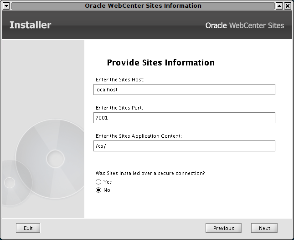Click the Oracle WebCenter Sites logo
Screen dimensions: 294x240
click(x=245, y=25)
